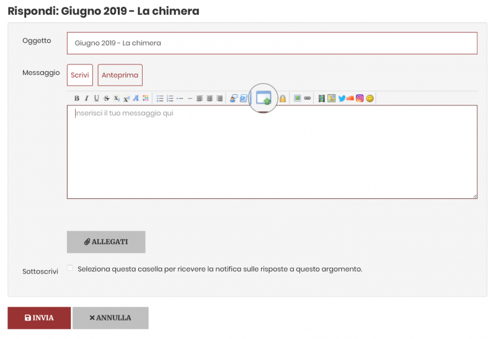The image size is (496, 339).
Task: Insert a numbered ordered list
Action: point(170,99)
